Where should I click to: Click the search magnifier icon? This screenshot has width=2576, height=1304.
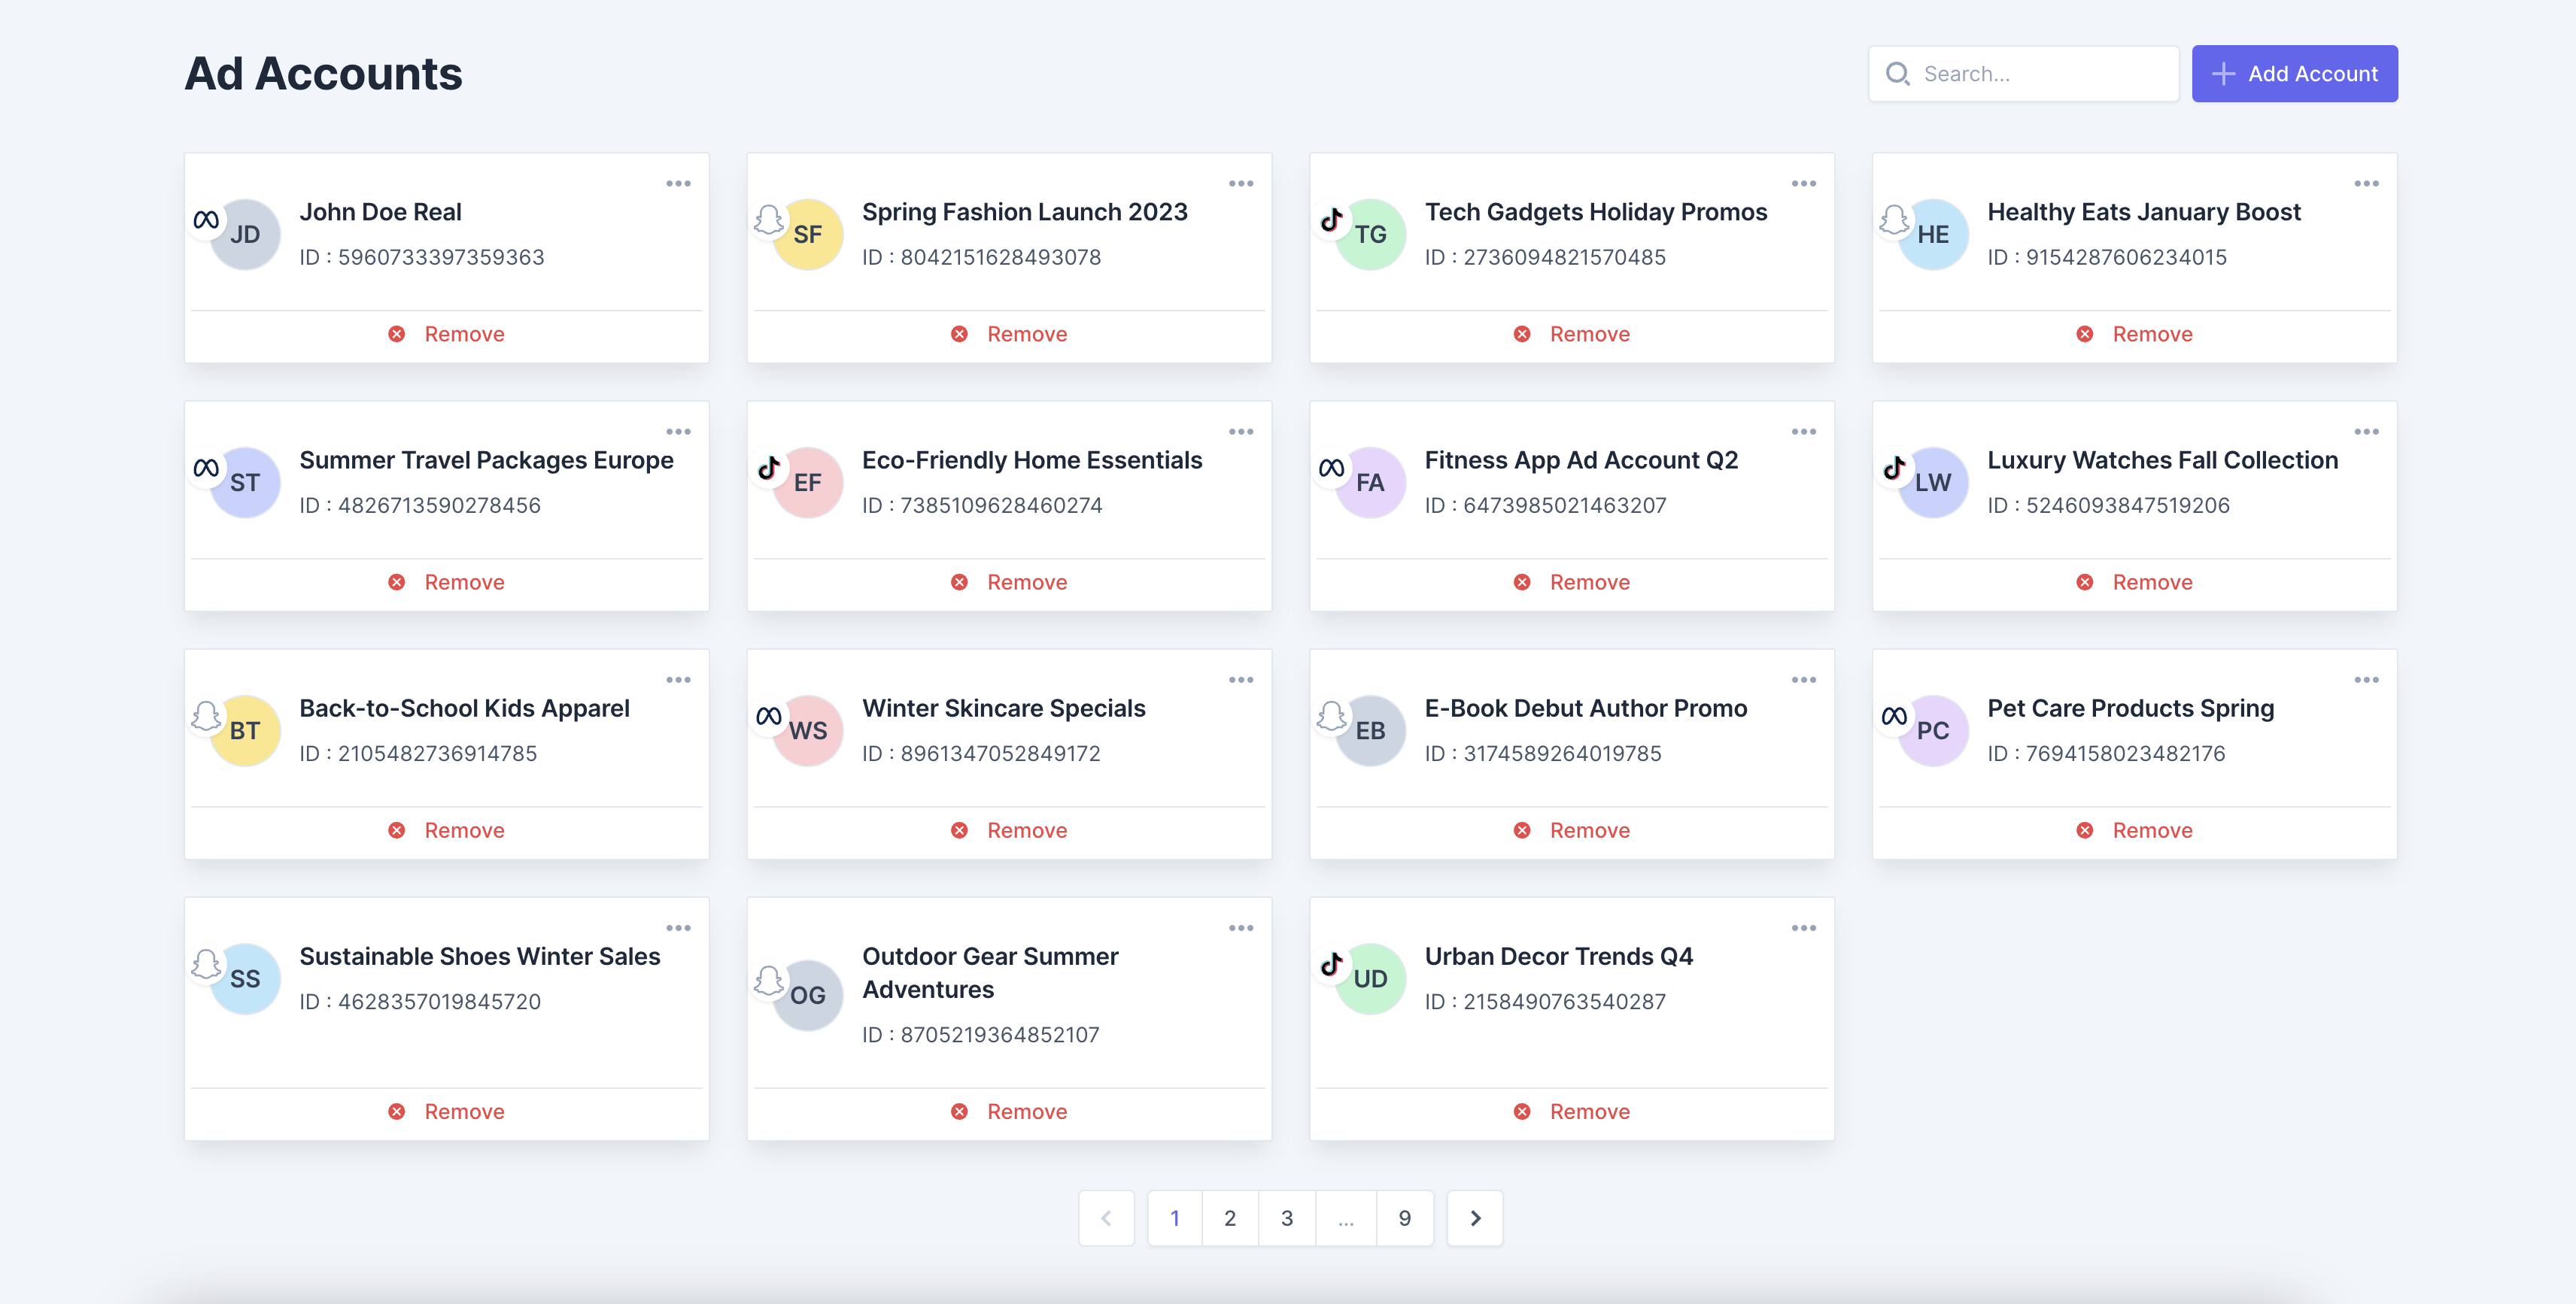coord(1898,73)
